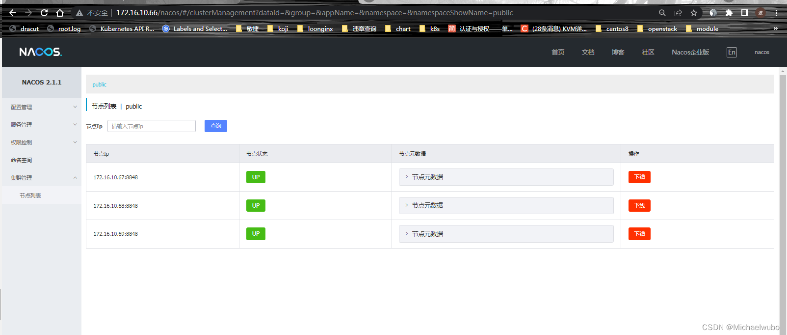Select node IP 172.16.10.68:8848 text

116,206
